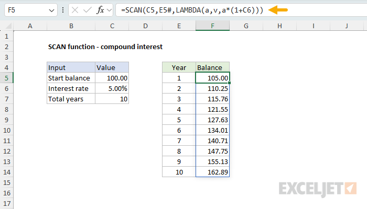367x209 pixels.
Task: Select the Total years value cell
Action: point(112,99)
